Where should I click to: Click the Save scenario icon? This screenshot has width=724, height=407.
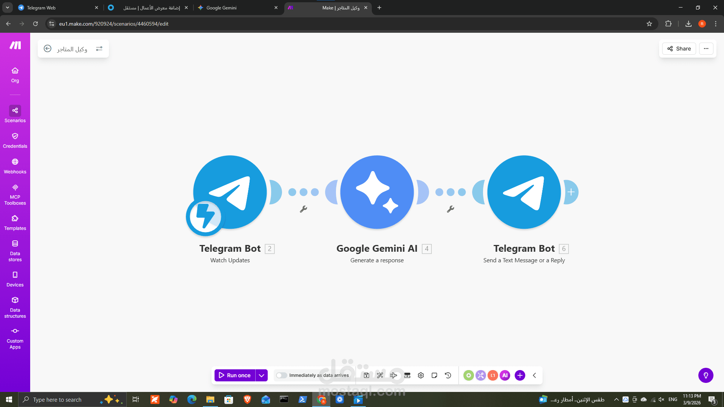pos(366,375)
